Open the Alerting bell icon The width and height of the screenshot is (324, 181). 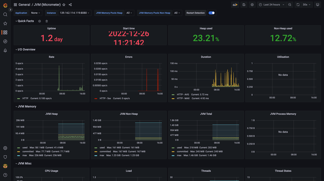click(x=5, y=50)
